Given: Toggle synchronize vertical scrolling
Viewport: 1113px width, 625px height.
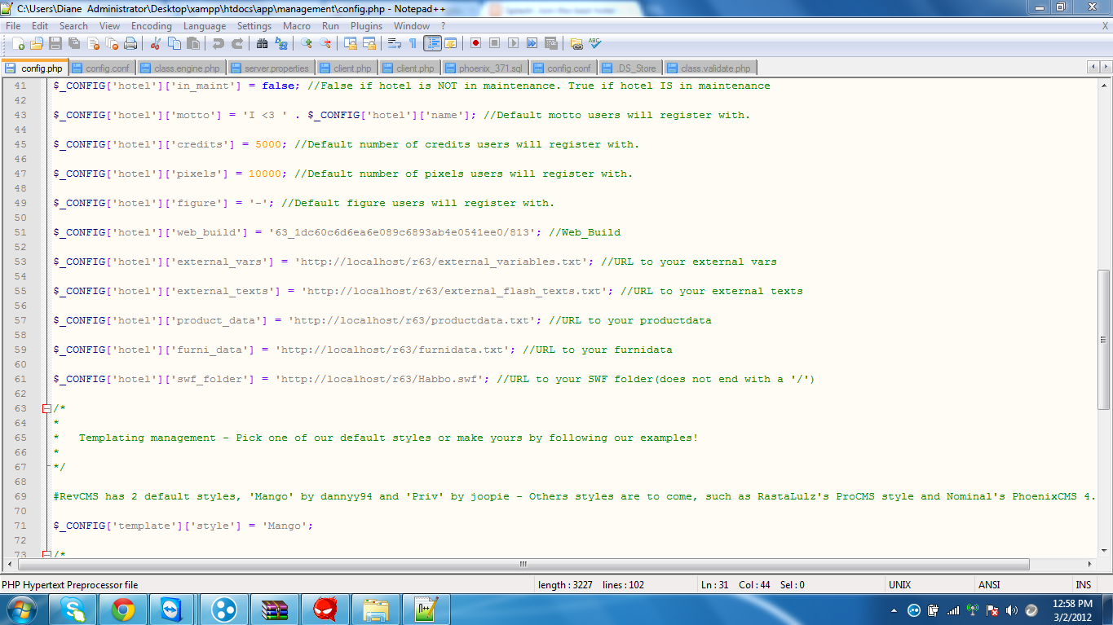Looking at the screenshot, I should (351, 43).
